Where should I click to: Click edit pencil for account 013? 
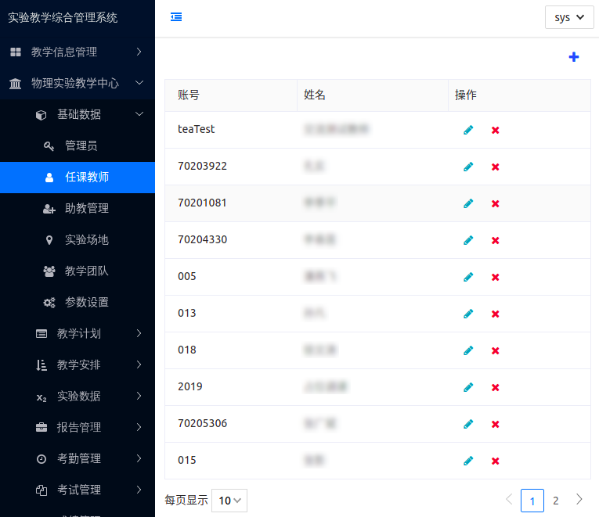coord(468,314)
